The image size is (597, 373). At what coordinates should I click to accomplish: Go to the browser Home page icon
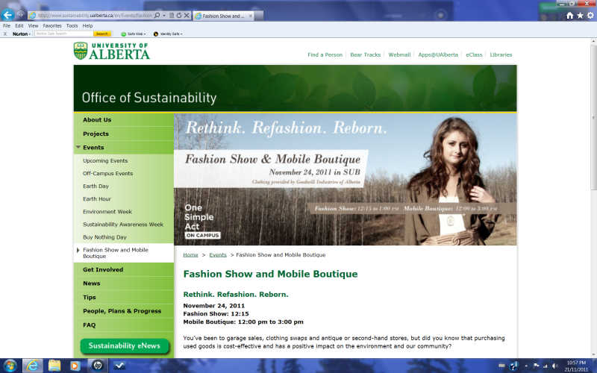click(569, 16)
